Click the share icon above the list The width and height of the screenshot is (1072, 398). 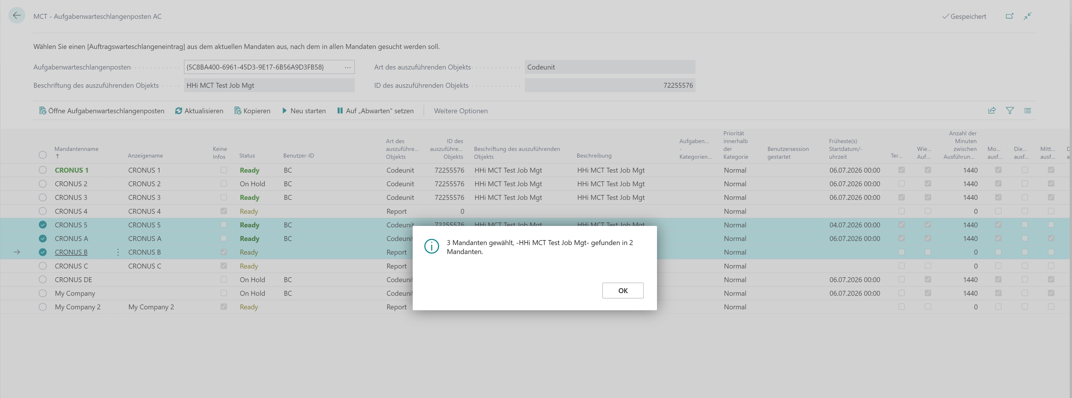992,111
